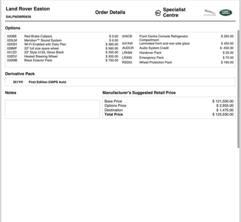Click Manufacturer's Suggested Retail Price heading
The image size is (241, 222).
(x=139, y=93)
